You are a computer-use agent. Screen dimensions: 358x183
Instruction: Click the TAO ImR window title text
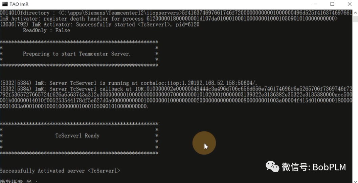coord(19,4)
